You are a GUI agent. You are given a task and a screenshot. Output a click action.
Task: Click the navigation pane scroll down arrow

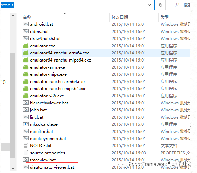click(x=13, y=168)
